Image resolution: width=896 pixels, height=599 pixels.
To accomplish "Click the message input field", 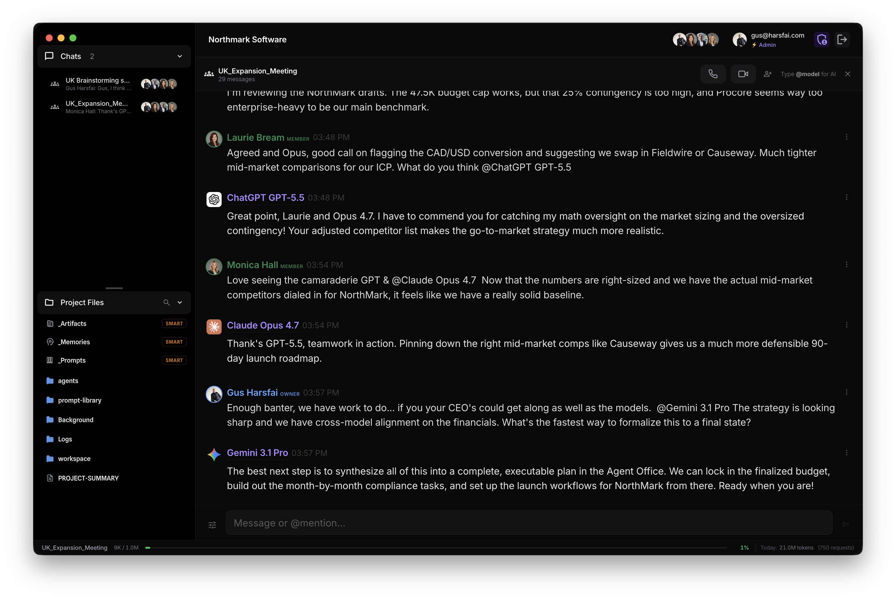I will pos(529,523).
